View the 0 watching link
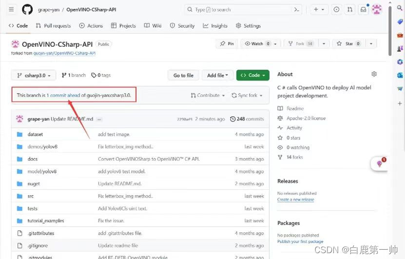The width and height of the screenshot is (405, 259). pyautogui.click(x=298, y=147)
